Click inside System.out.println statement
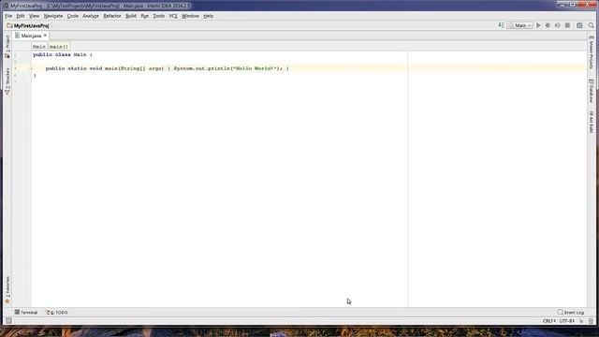The width and height of the screenshot is (599, 337). pyautogui.click(x=228, y=68)
